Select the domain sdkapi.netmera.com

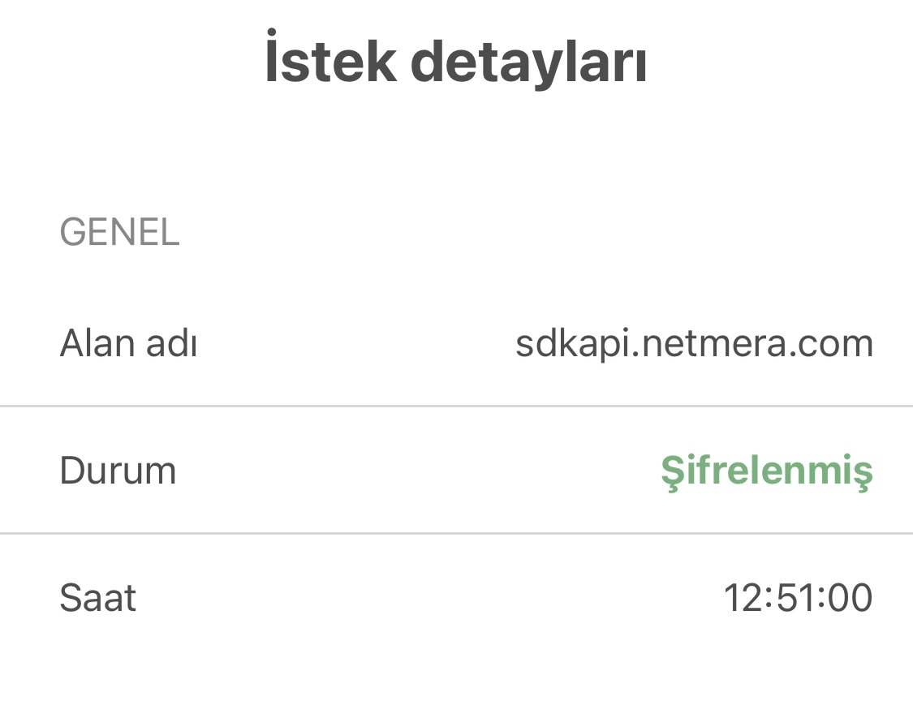click(694, 342)
